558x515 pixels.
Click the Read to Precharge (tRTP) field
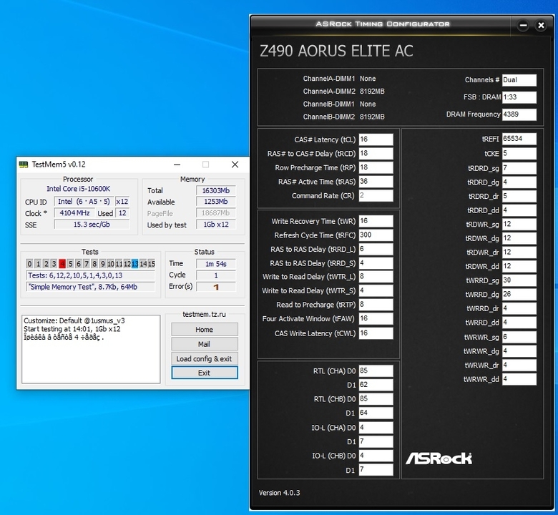[x=376, y=305]
